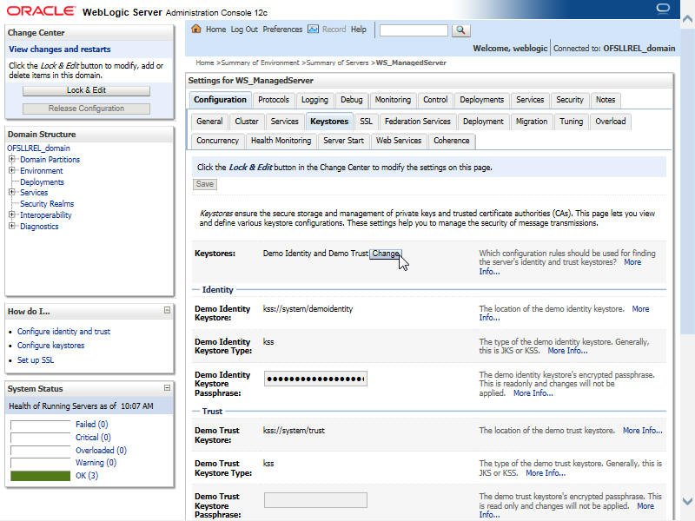Open Domain Partitions link in tree

click(50, 160)
